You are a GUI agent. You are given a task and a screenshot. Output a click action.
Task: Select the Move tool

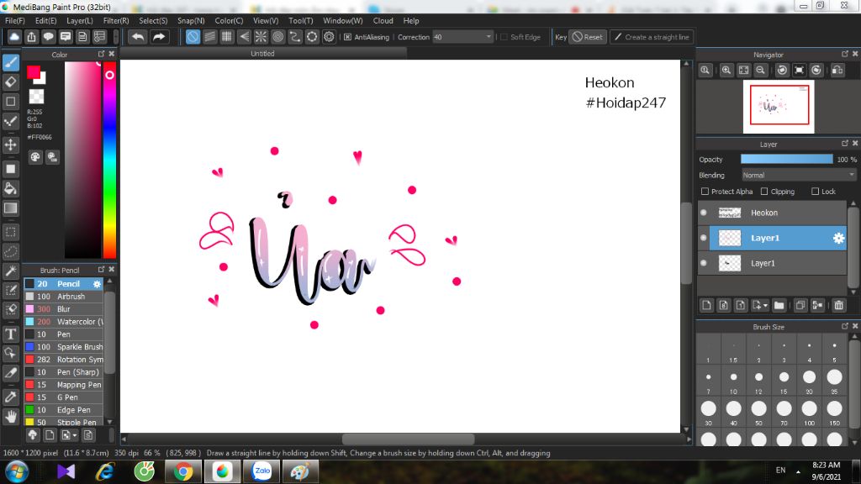pyautogui.click(x=10, y=145)
